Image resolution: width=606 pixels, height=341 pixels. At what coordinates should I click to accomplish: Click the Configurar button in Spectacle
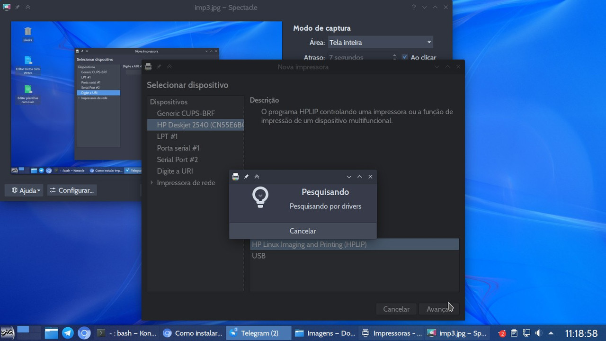click(x=72, y=190)
